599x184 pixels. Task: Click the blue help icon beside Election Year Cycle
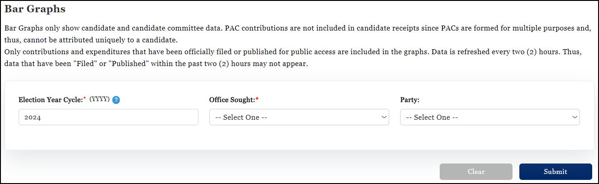(116, 100)
